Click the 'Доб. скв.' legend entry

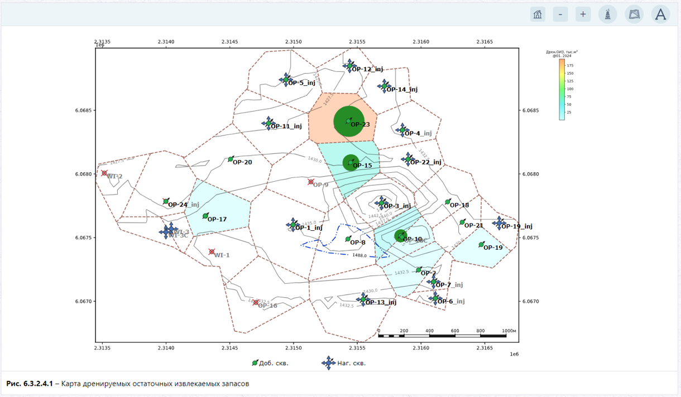pyautogui.click(x=270, y=363)
